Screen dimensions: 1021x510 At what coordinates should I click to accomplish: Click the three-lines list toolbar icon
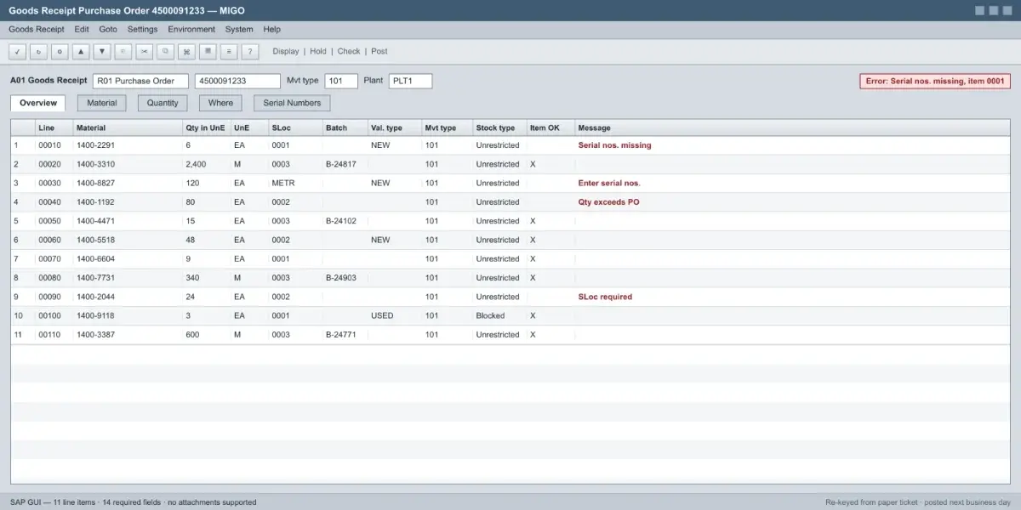pos(229,51)
